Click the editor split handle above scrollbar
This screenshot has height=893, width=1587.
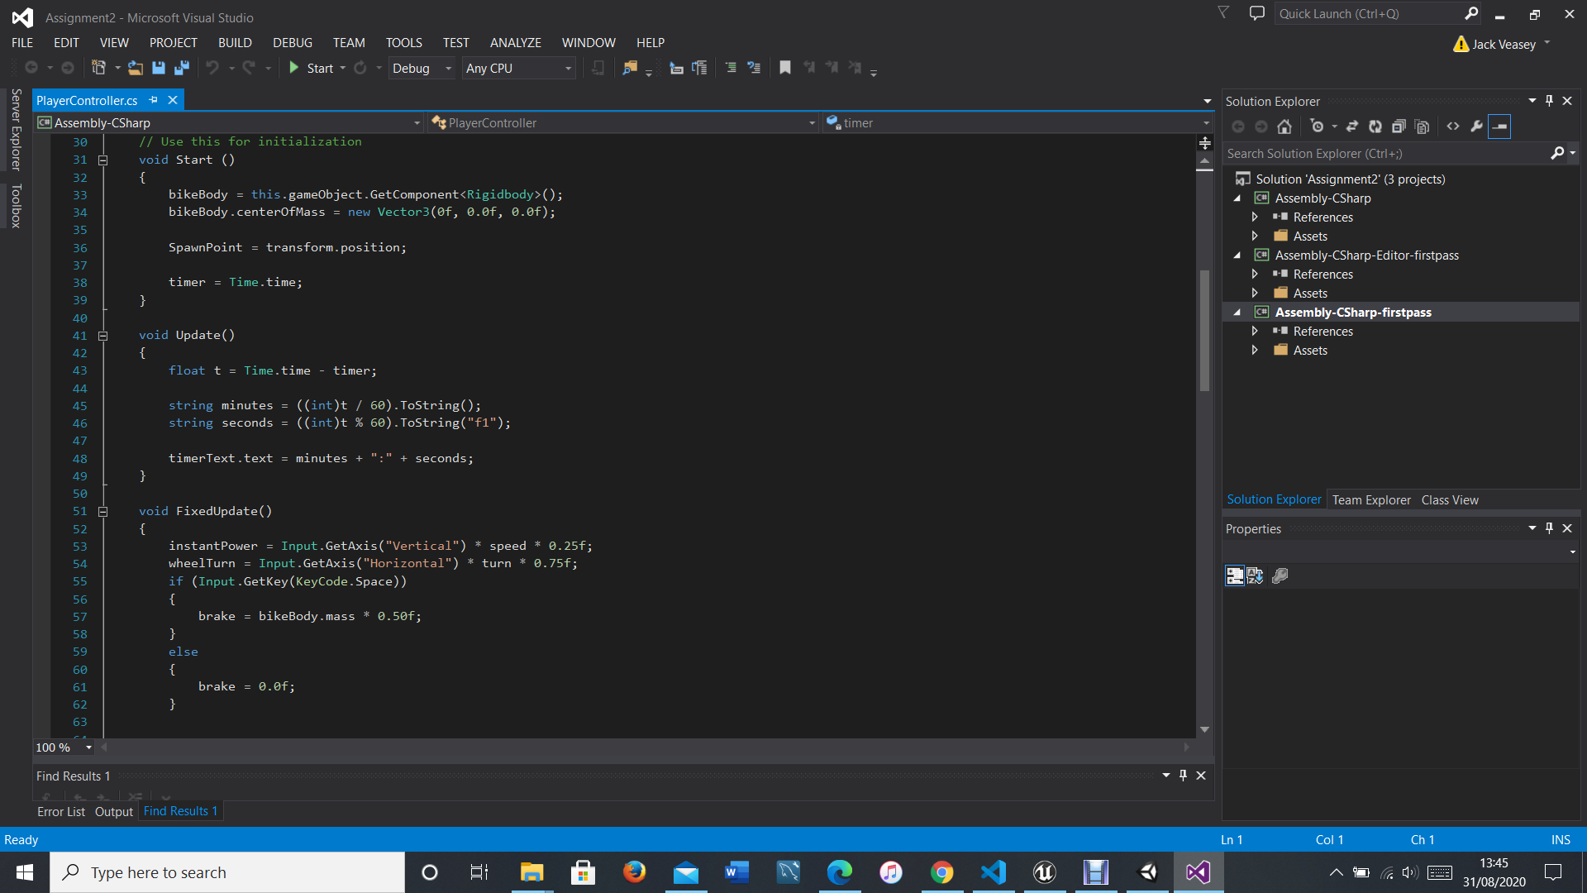click(1205, 144)
